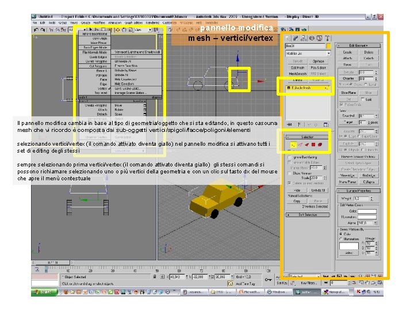The height and width of the screenshot is (311, 414).
Task: Open the Create command panel tab
Action: [288, 39]
